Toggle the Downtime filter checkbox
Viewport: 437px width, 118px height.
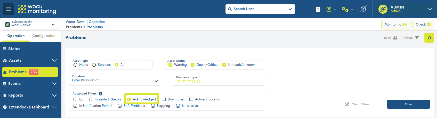(x=164, y=99)
